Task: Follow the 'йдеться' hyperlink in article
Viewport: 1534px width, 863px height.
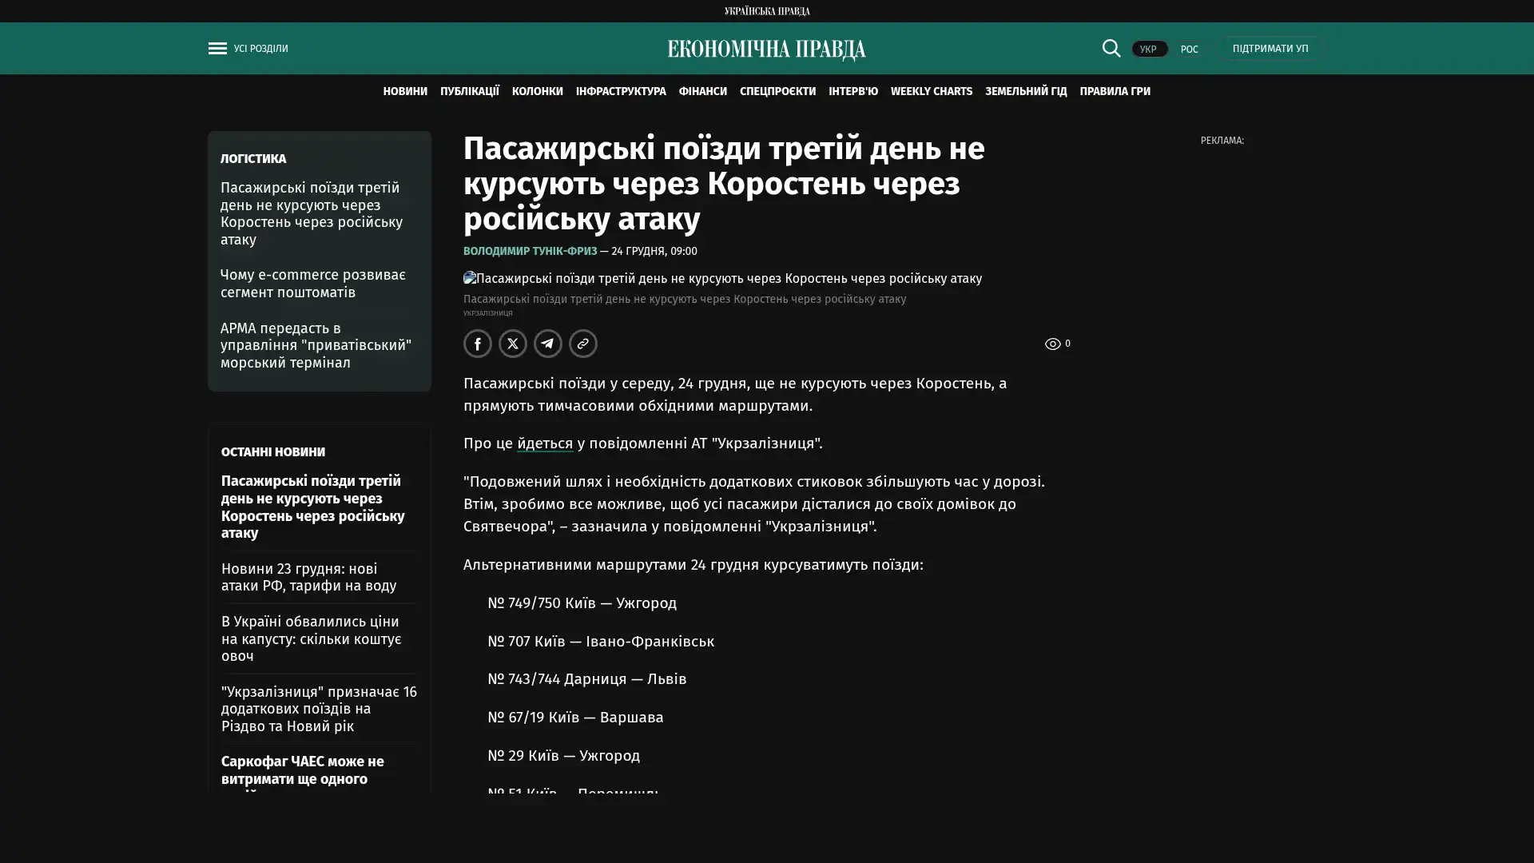Action: 544,443
